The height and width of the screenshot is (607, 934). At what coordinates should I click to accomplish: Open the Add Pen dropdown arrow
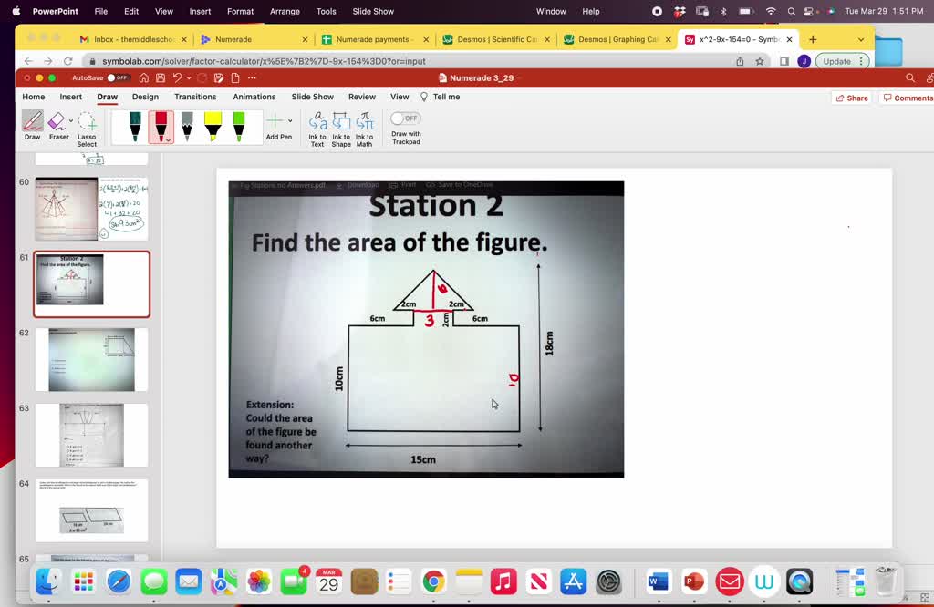tap(290, 120)
